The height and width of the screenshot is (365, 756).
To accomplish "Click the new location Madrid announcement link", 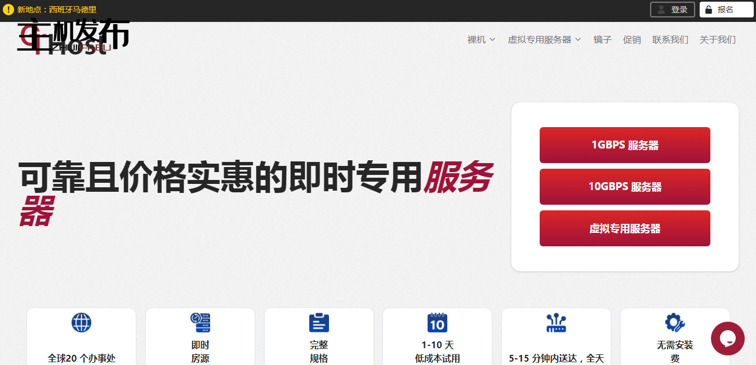I will pyautogui.click(x=57, y=10).
